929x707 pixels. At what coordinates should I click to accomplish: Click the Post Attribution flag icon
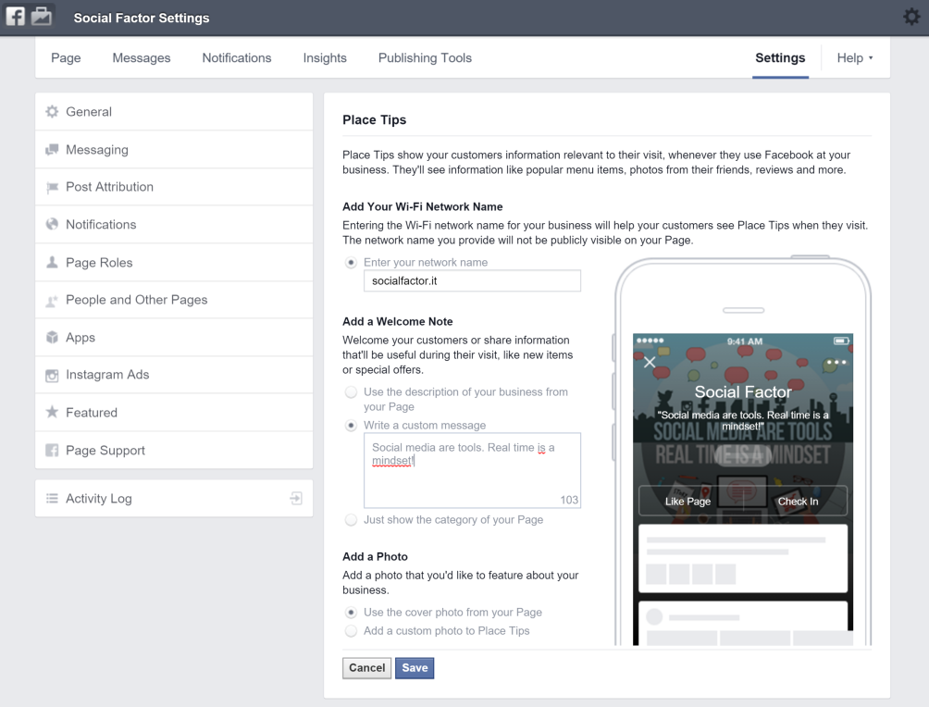(x=52, y=187)
